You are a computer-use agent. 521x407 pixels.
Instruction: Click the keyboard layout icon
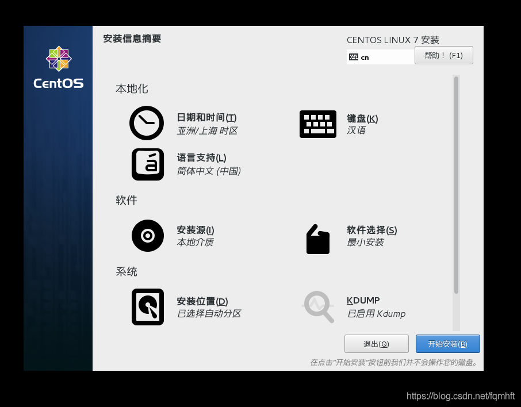[x=317, y=124]
